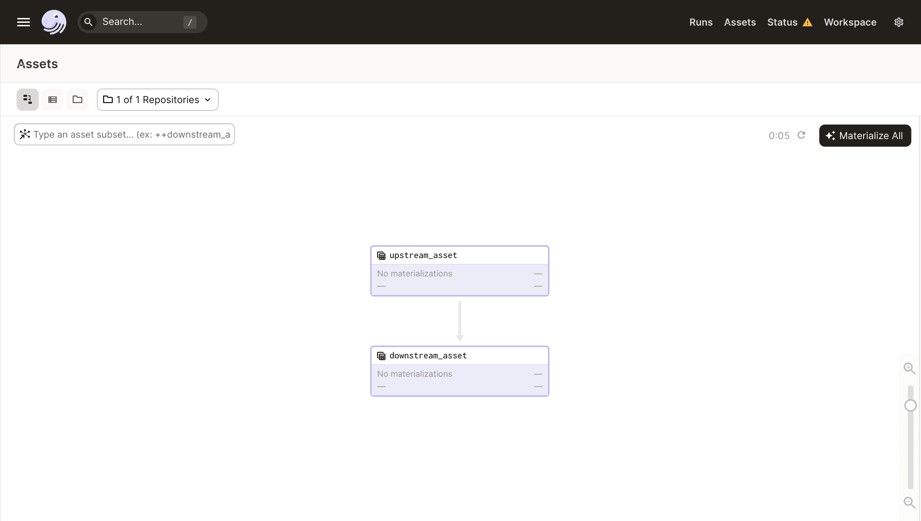Screen dimensions: 921x521
Task: Select the downstream_asset node
Action: coord(459,371)
